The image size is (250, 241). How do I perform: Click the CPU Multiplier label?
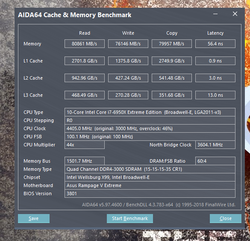(x=39, y=145)
